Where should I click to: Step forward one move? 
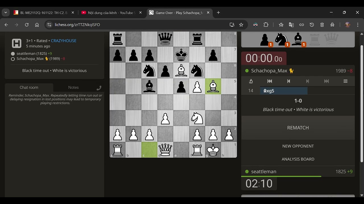click(x=307, y=81)
